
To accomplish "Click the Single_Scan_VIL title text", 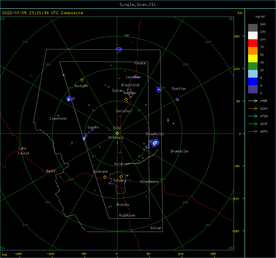I will 138,5.
